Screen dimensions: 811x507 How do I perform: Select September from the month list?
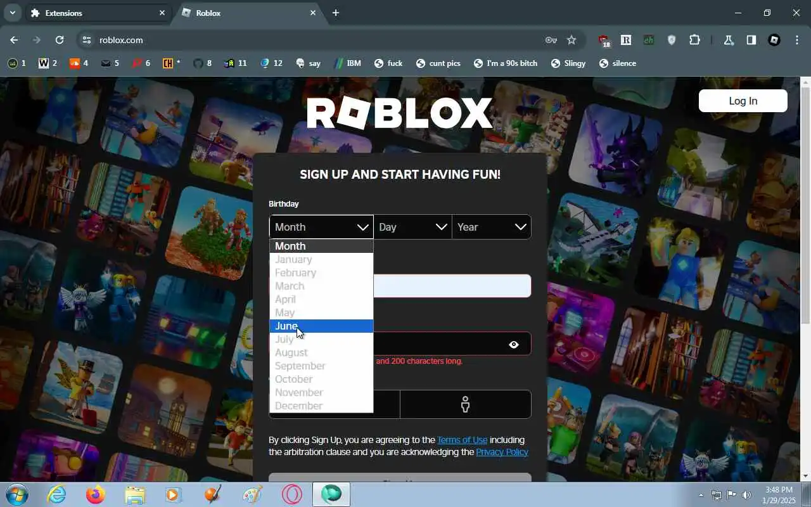coord(321,366)
